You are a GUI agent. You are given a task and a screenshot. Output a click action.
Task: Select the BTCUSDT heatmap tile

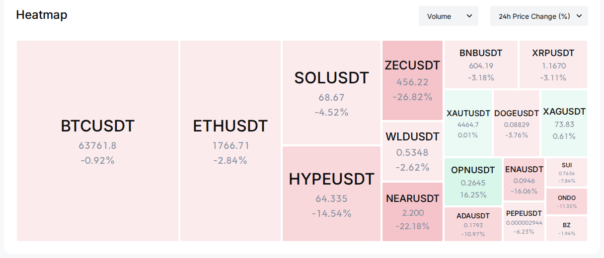97,141
